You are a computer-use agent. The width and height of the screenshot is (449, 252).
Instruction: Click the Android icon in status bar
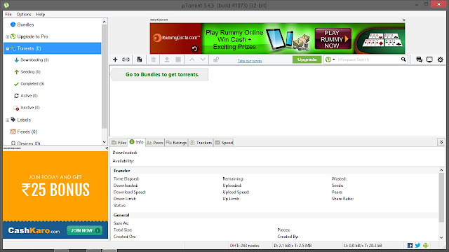pos(426,246)
